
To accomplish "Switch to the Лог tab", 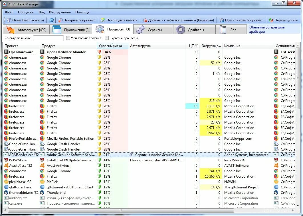I will click(231, 30).
